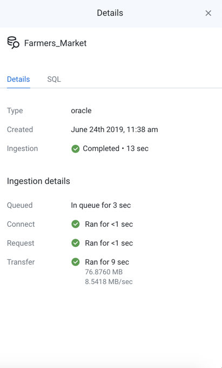Click the 'Created' field label
Screen dimensions: 222x368
tap(20, 129)
